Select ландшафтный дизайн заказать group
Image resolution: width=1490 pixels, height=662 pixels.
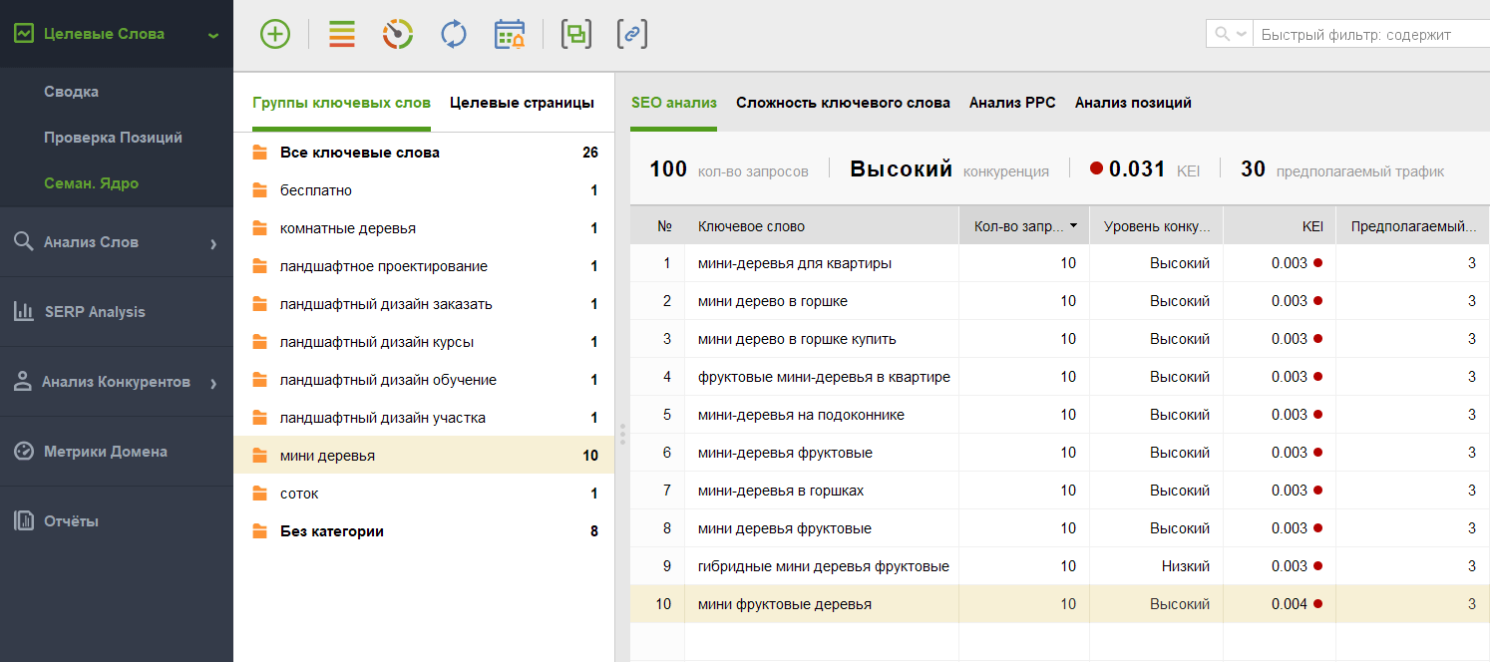coord(424,304)
